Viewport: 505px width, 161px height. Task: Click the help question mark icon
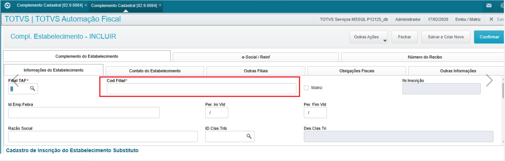(x=502, y=6)
